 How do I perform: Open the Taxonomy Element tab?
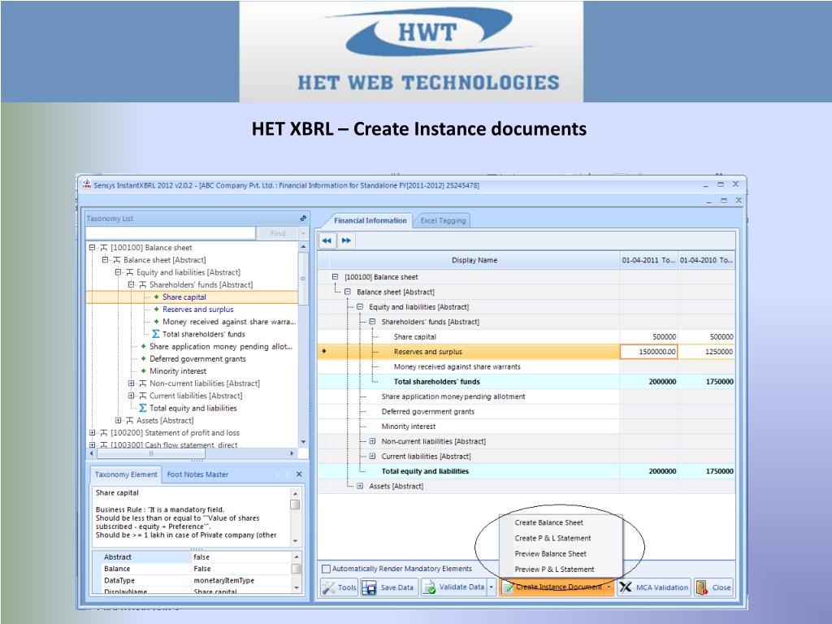(126, 474)
